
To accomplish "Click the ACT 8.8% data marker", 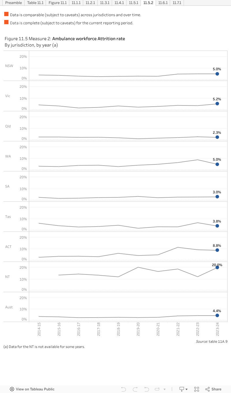I will point(217,250).
